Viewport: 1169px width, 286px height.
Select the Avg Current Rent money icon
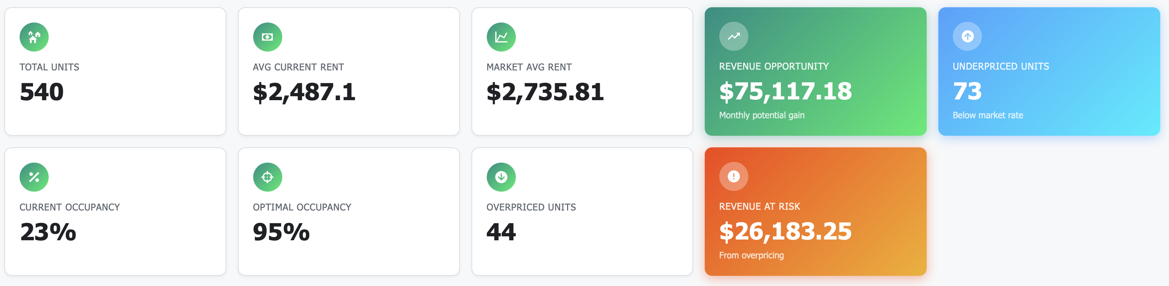point(267,37)
